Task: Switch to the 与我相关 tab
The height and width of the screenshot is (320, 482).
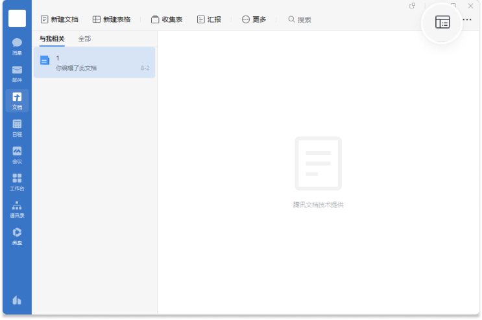Action: [52, 39]
